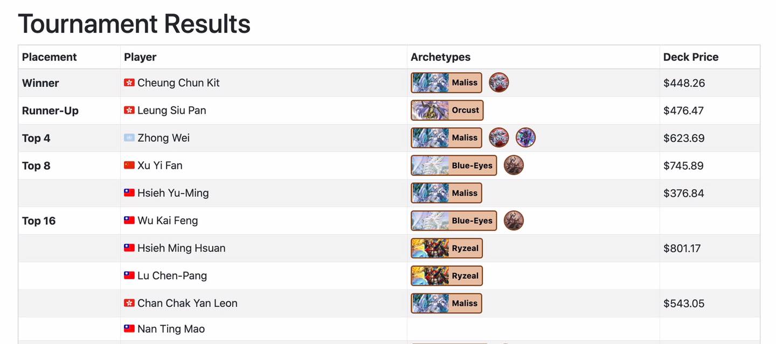776x344 pixels.
Task: Click the round secondary icon in Xu Yi Fan's row
Action: click(x=514, y=165)
